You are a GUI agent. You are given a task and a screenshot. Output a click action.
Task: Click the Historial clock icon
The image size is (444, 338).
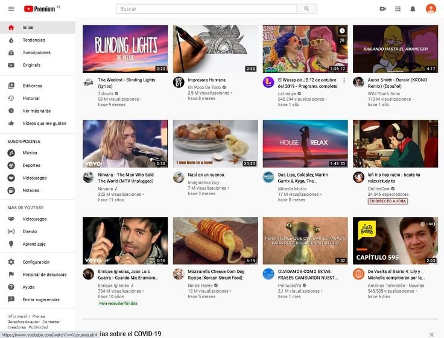(x=11, y=98)
